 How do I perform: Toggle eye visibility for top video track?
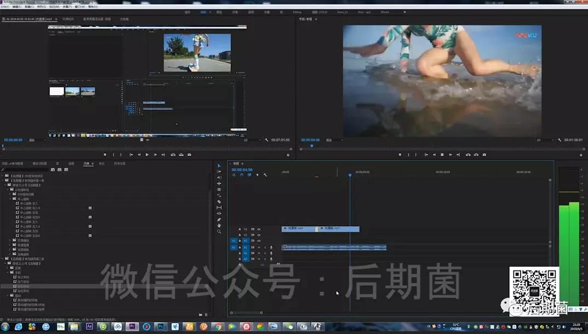(259, 229)
